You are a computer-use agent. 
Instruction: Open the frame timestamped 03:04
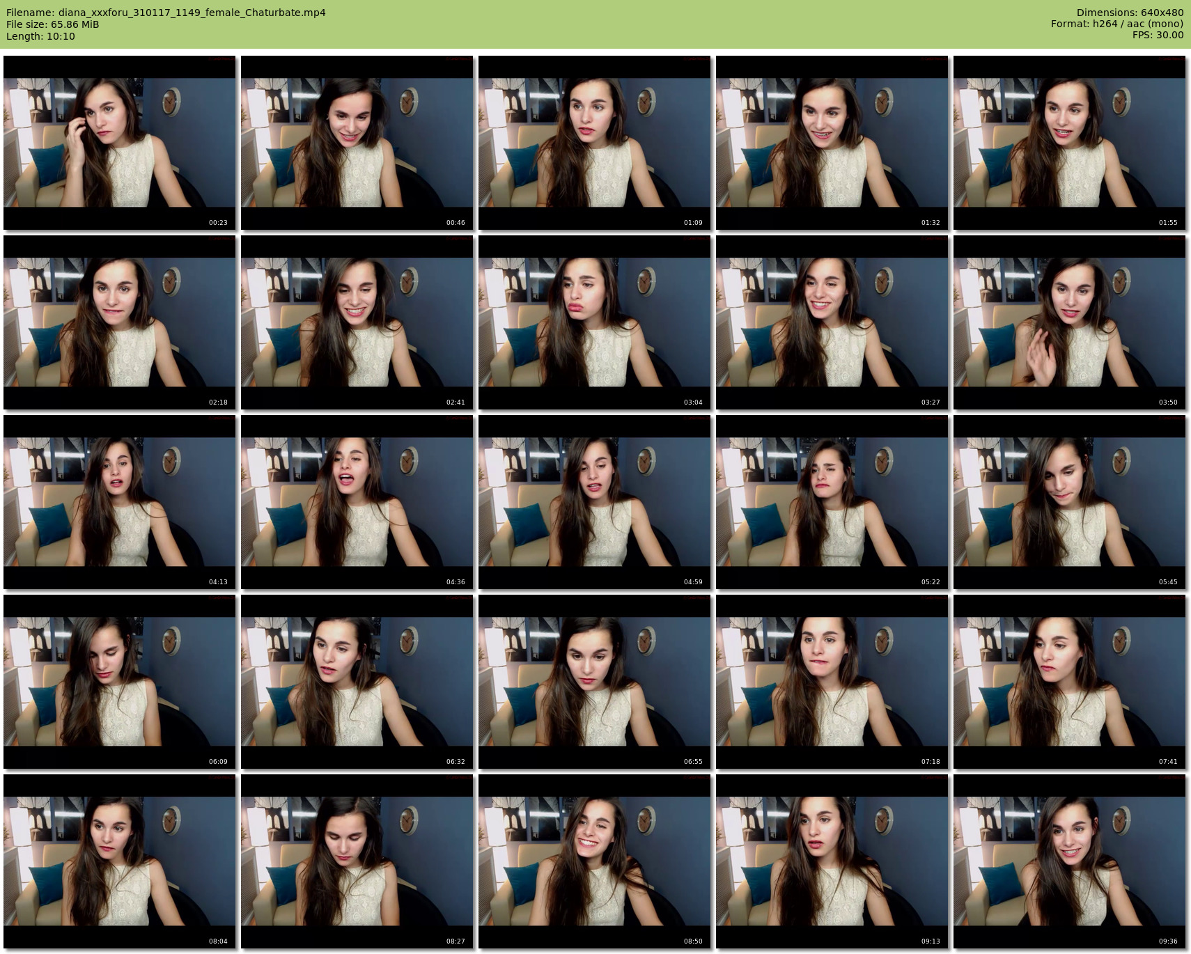[595, 322]
